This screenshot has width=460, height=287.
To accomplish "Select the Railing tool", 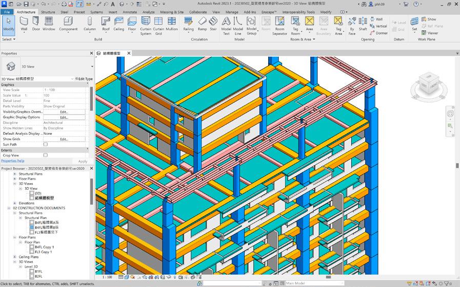I will coord(188,24).
